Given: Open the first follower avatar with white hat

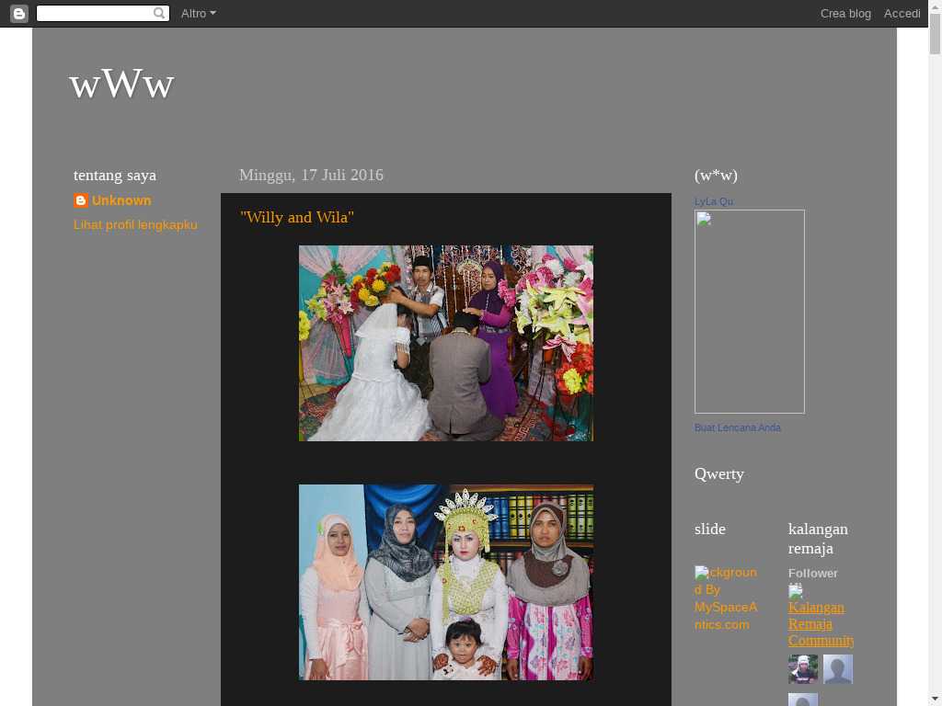Looking at the screenshot, I should 803,669.
